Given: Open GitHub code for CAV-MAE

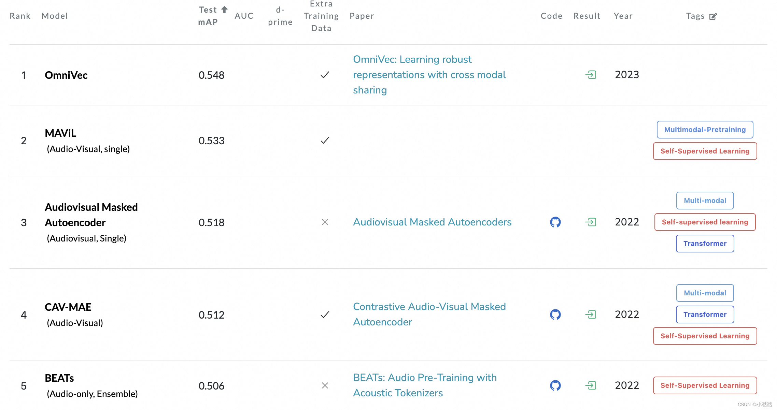Looking at the screenshot, I should coord(555,314).
